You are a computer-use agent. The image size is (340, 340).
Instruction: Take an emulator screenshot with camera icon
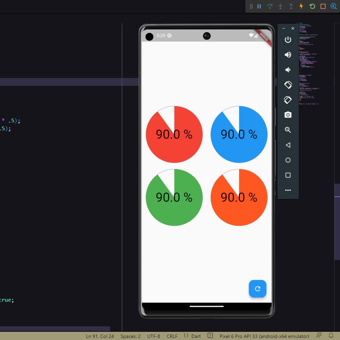tap(288, 115)
